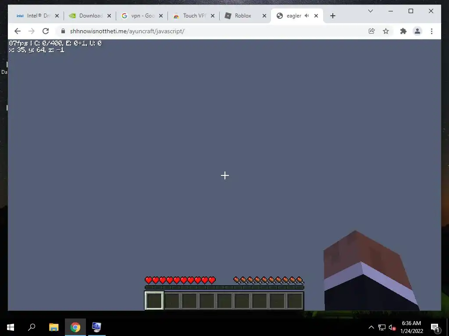
Task: View site info via the padlock icon
Action: click(63, 31)
